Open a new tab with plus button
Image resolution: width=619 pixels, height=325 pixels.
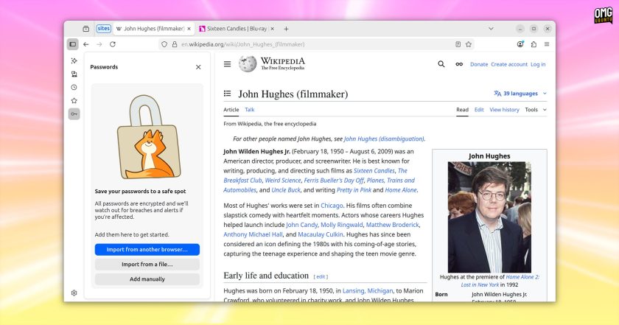[286, 29]
